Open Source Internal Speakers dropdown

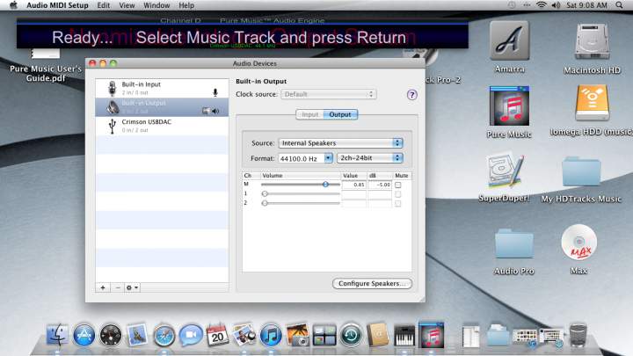pos(341,143)
